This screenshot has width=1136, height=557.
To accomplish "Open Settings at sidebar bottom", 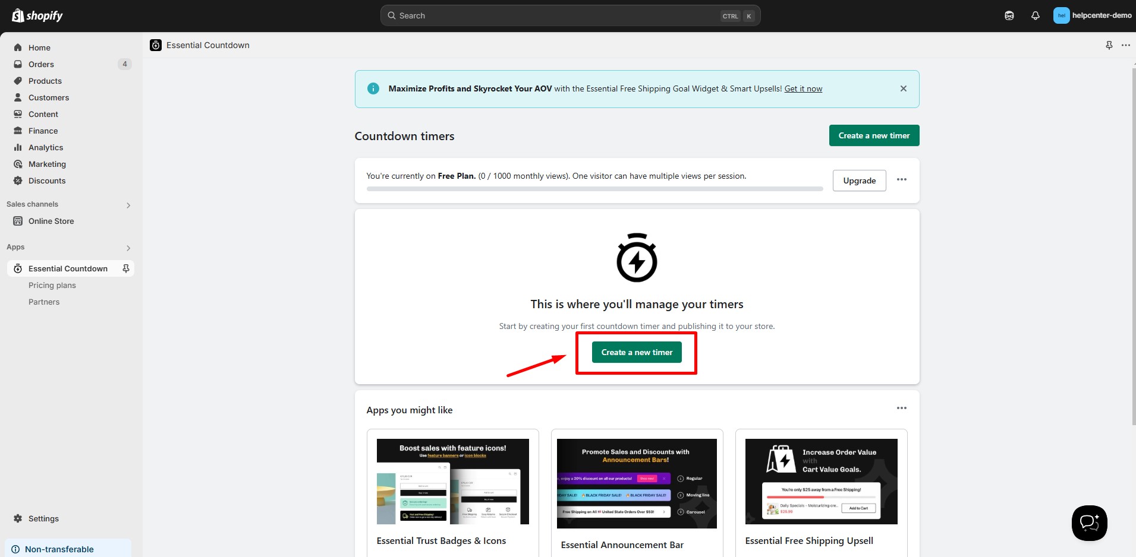I will (x=43, y=518).
